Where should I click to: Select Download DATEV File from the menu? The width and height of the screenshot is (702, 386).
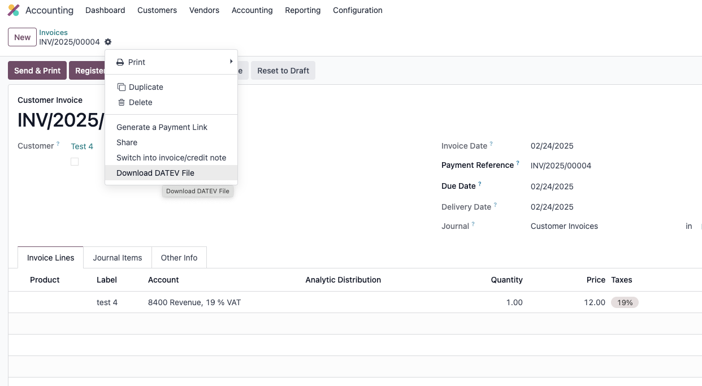click(x=155, y=173)
